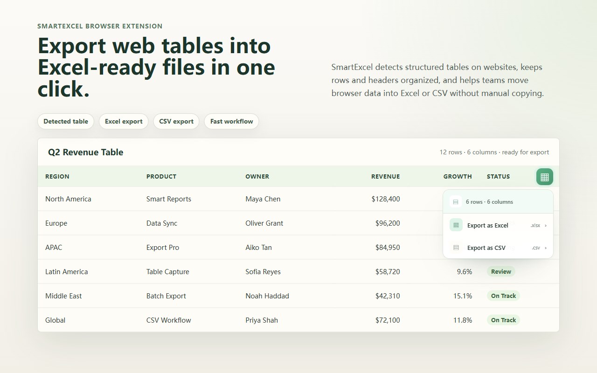Open the chevron next to .xlsx
This screenshot has height=373, width=597.
coord(546,226)
